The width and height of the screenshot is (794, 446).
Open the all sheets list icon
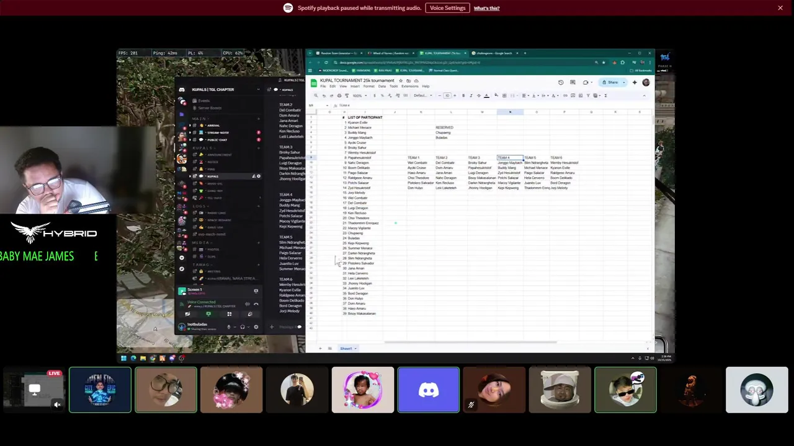329,348
